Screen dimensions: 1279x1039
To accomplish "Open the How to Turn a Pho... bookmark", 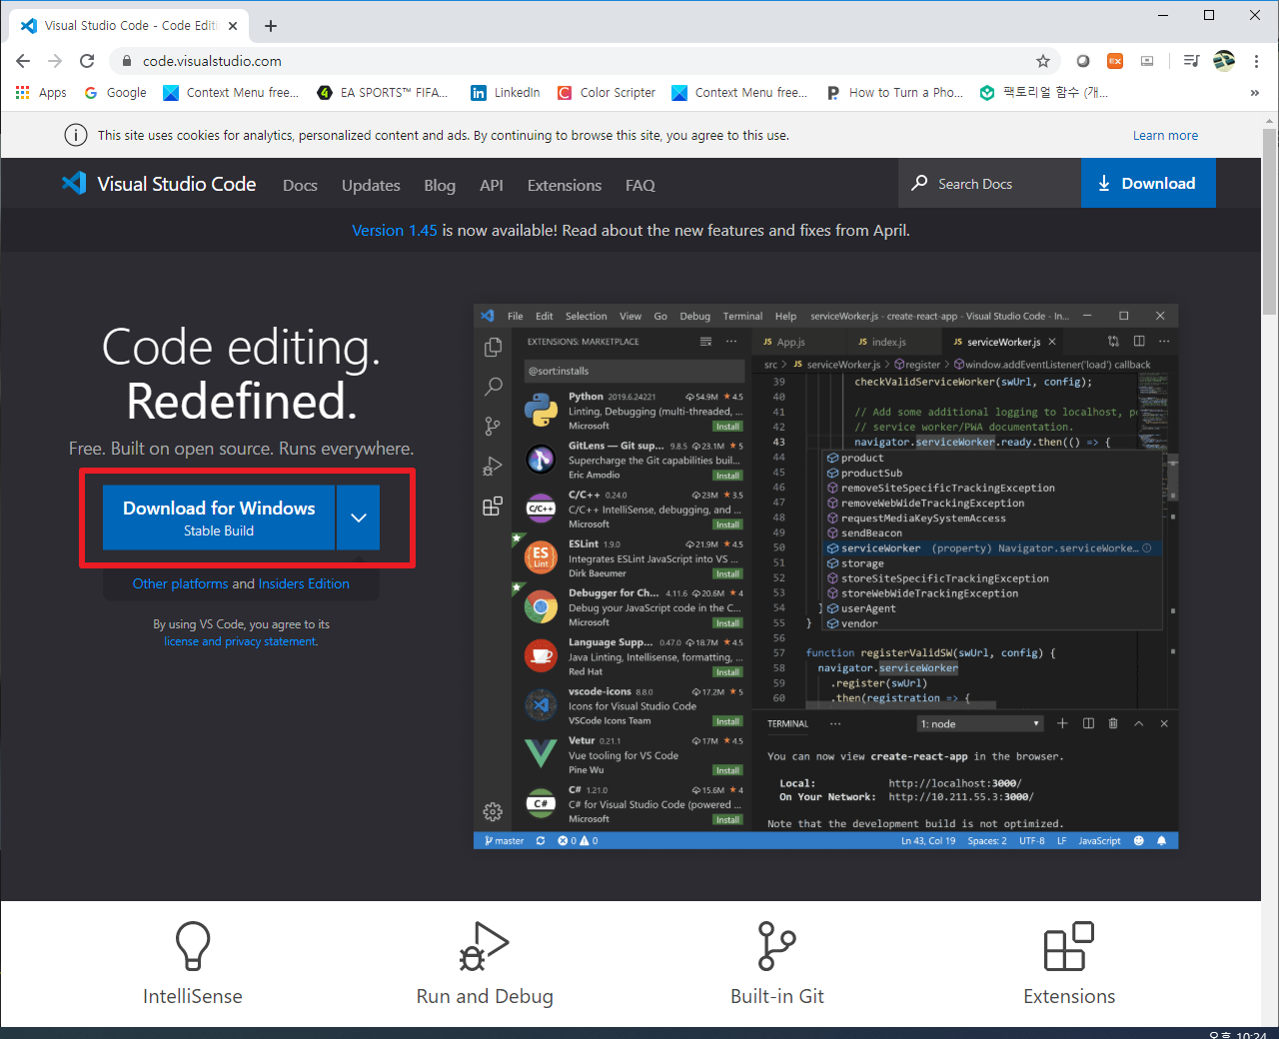I will coord(894,92).
